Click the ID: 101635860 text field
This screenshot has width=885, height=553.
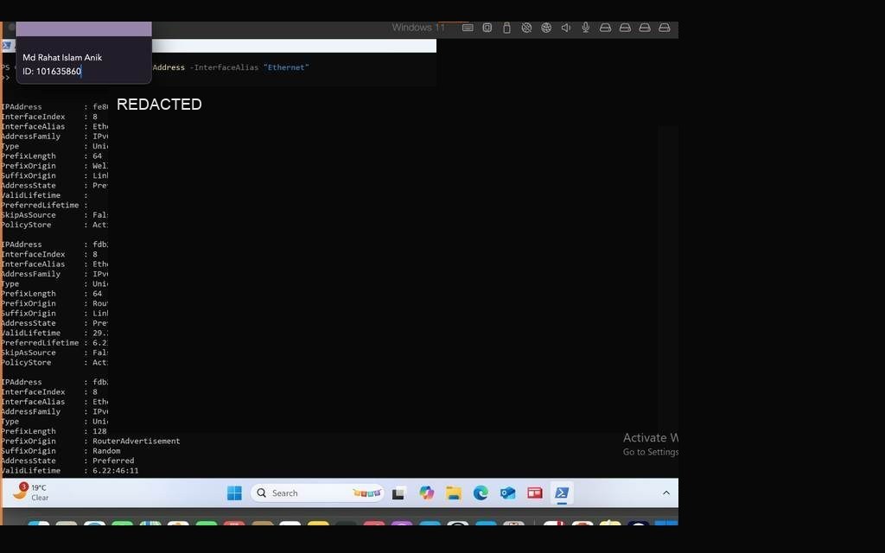tap(52, 72)
